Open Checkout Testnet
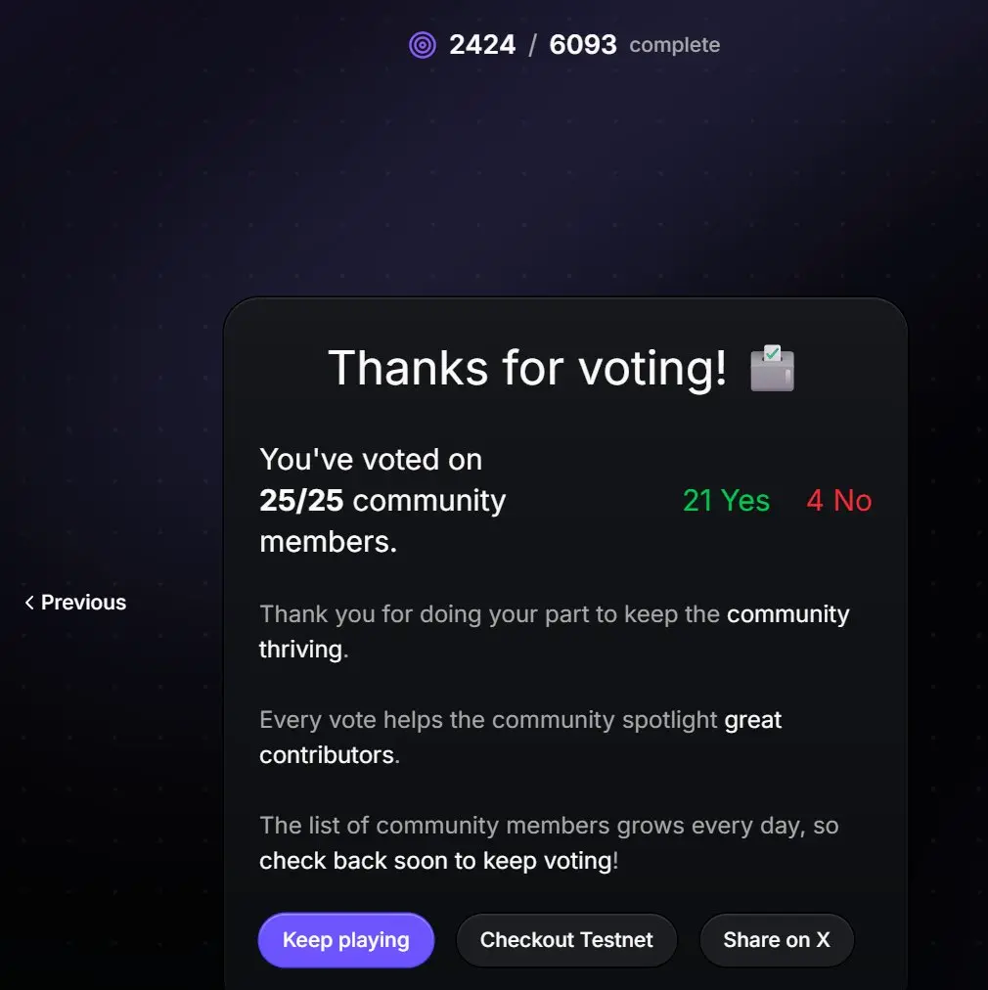The image size is (988, 990). tap(566, 940)
